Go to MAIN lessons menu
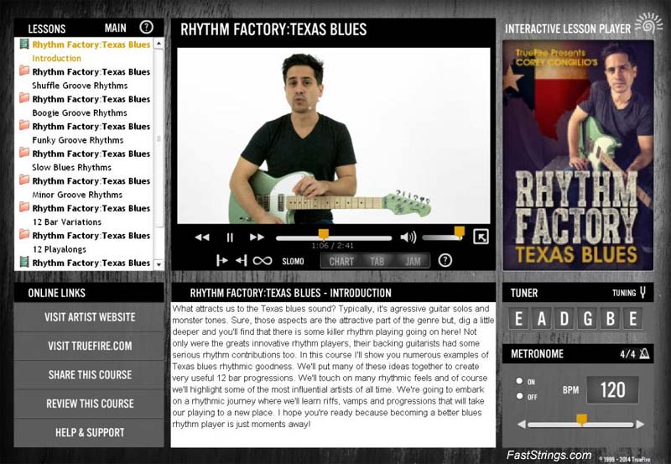 [x=116, y=29]
